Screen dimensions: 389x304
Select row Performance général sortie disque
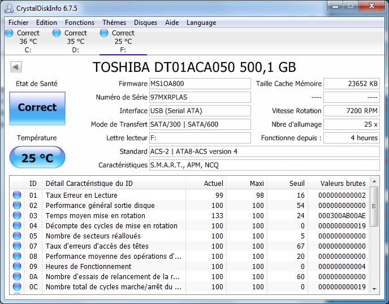[x=189, y=205]
